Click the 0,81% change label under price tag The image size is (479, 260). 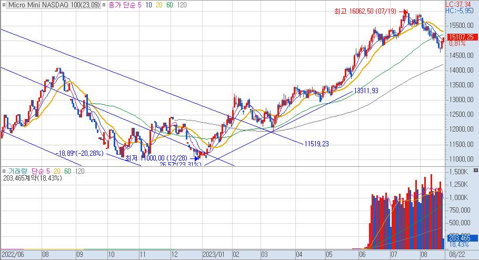click(x=457, y=44)
